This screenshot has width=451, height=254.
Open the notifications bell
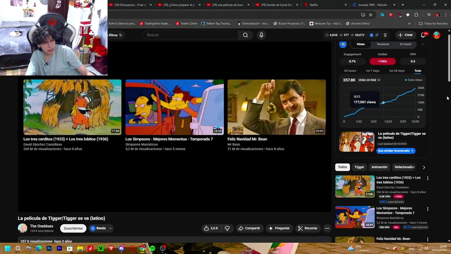[x=424, y=35]
